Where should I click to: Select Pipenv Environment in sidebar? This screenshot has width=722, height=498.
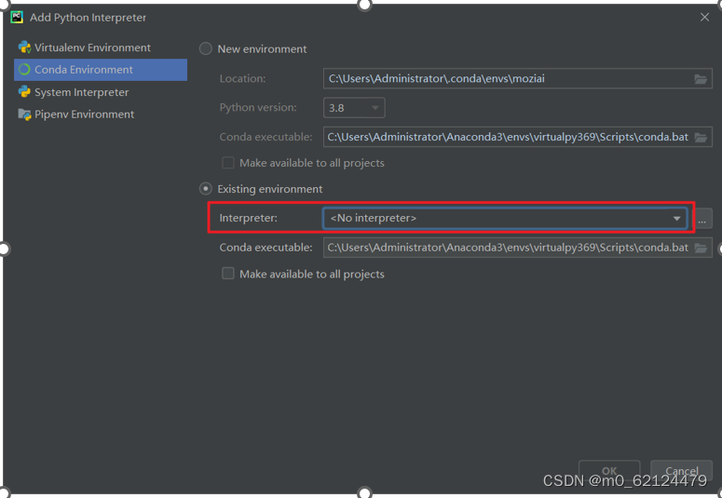(x=101, y=114)
